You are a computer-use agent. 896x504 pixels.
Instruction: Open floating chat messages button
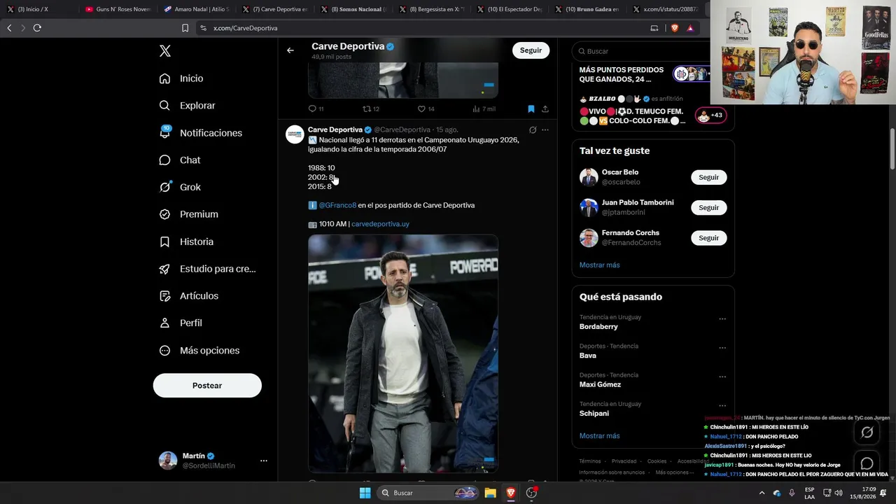(x=867, y=463)
